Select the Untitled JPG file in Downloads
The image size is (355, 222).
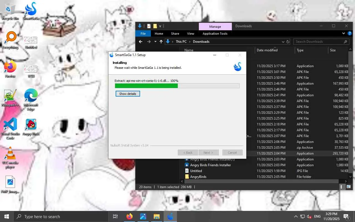pyautogui.click(x=194, y=171)
